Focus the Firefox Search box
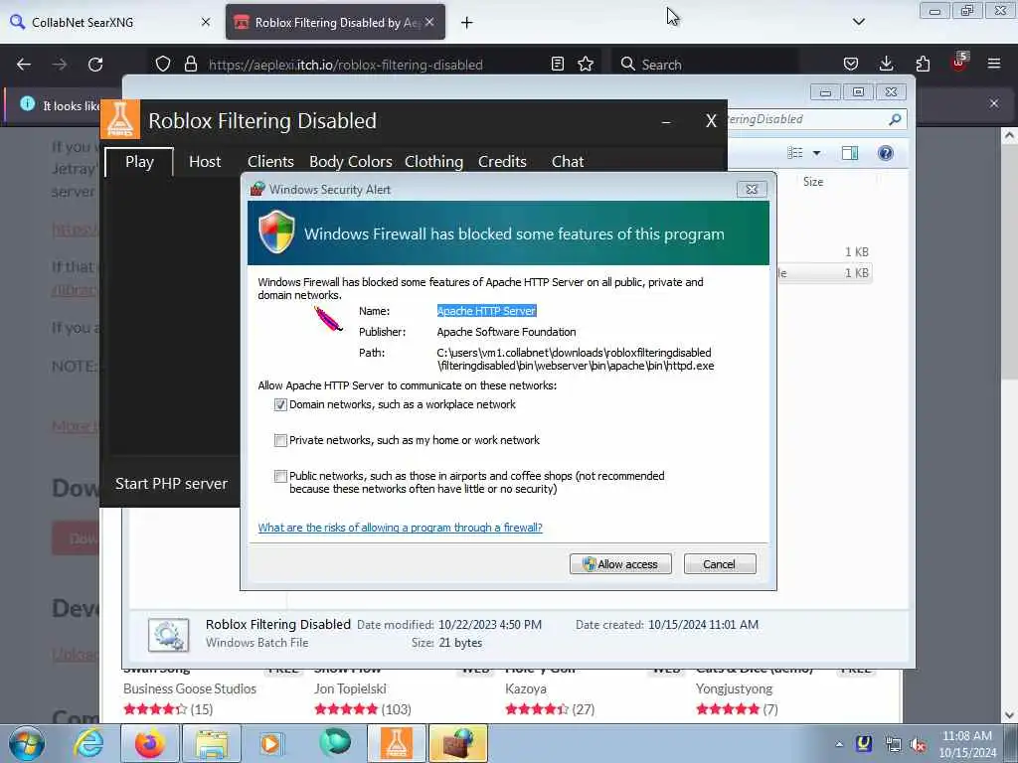1018x763 pixels. (705, 65)
